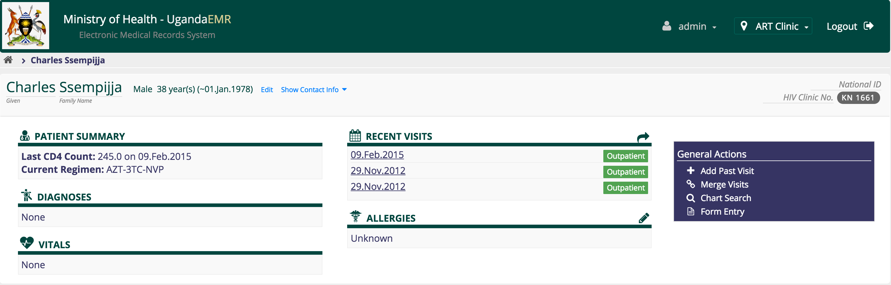891x285 pixels.
Task: Open Charles Ssempijja from the breadcrumb
Action: [x=68, y=60]
